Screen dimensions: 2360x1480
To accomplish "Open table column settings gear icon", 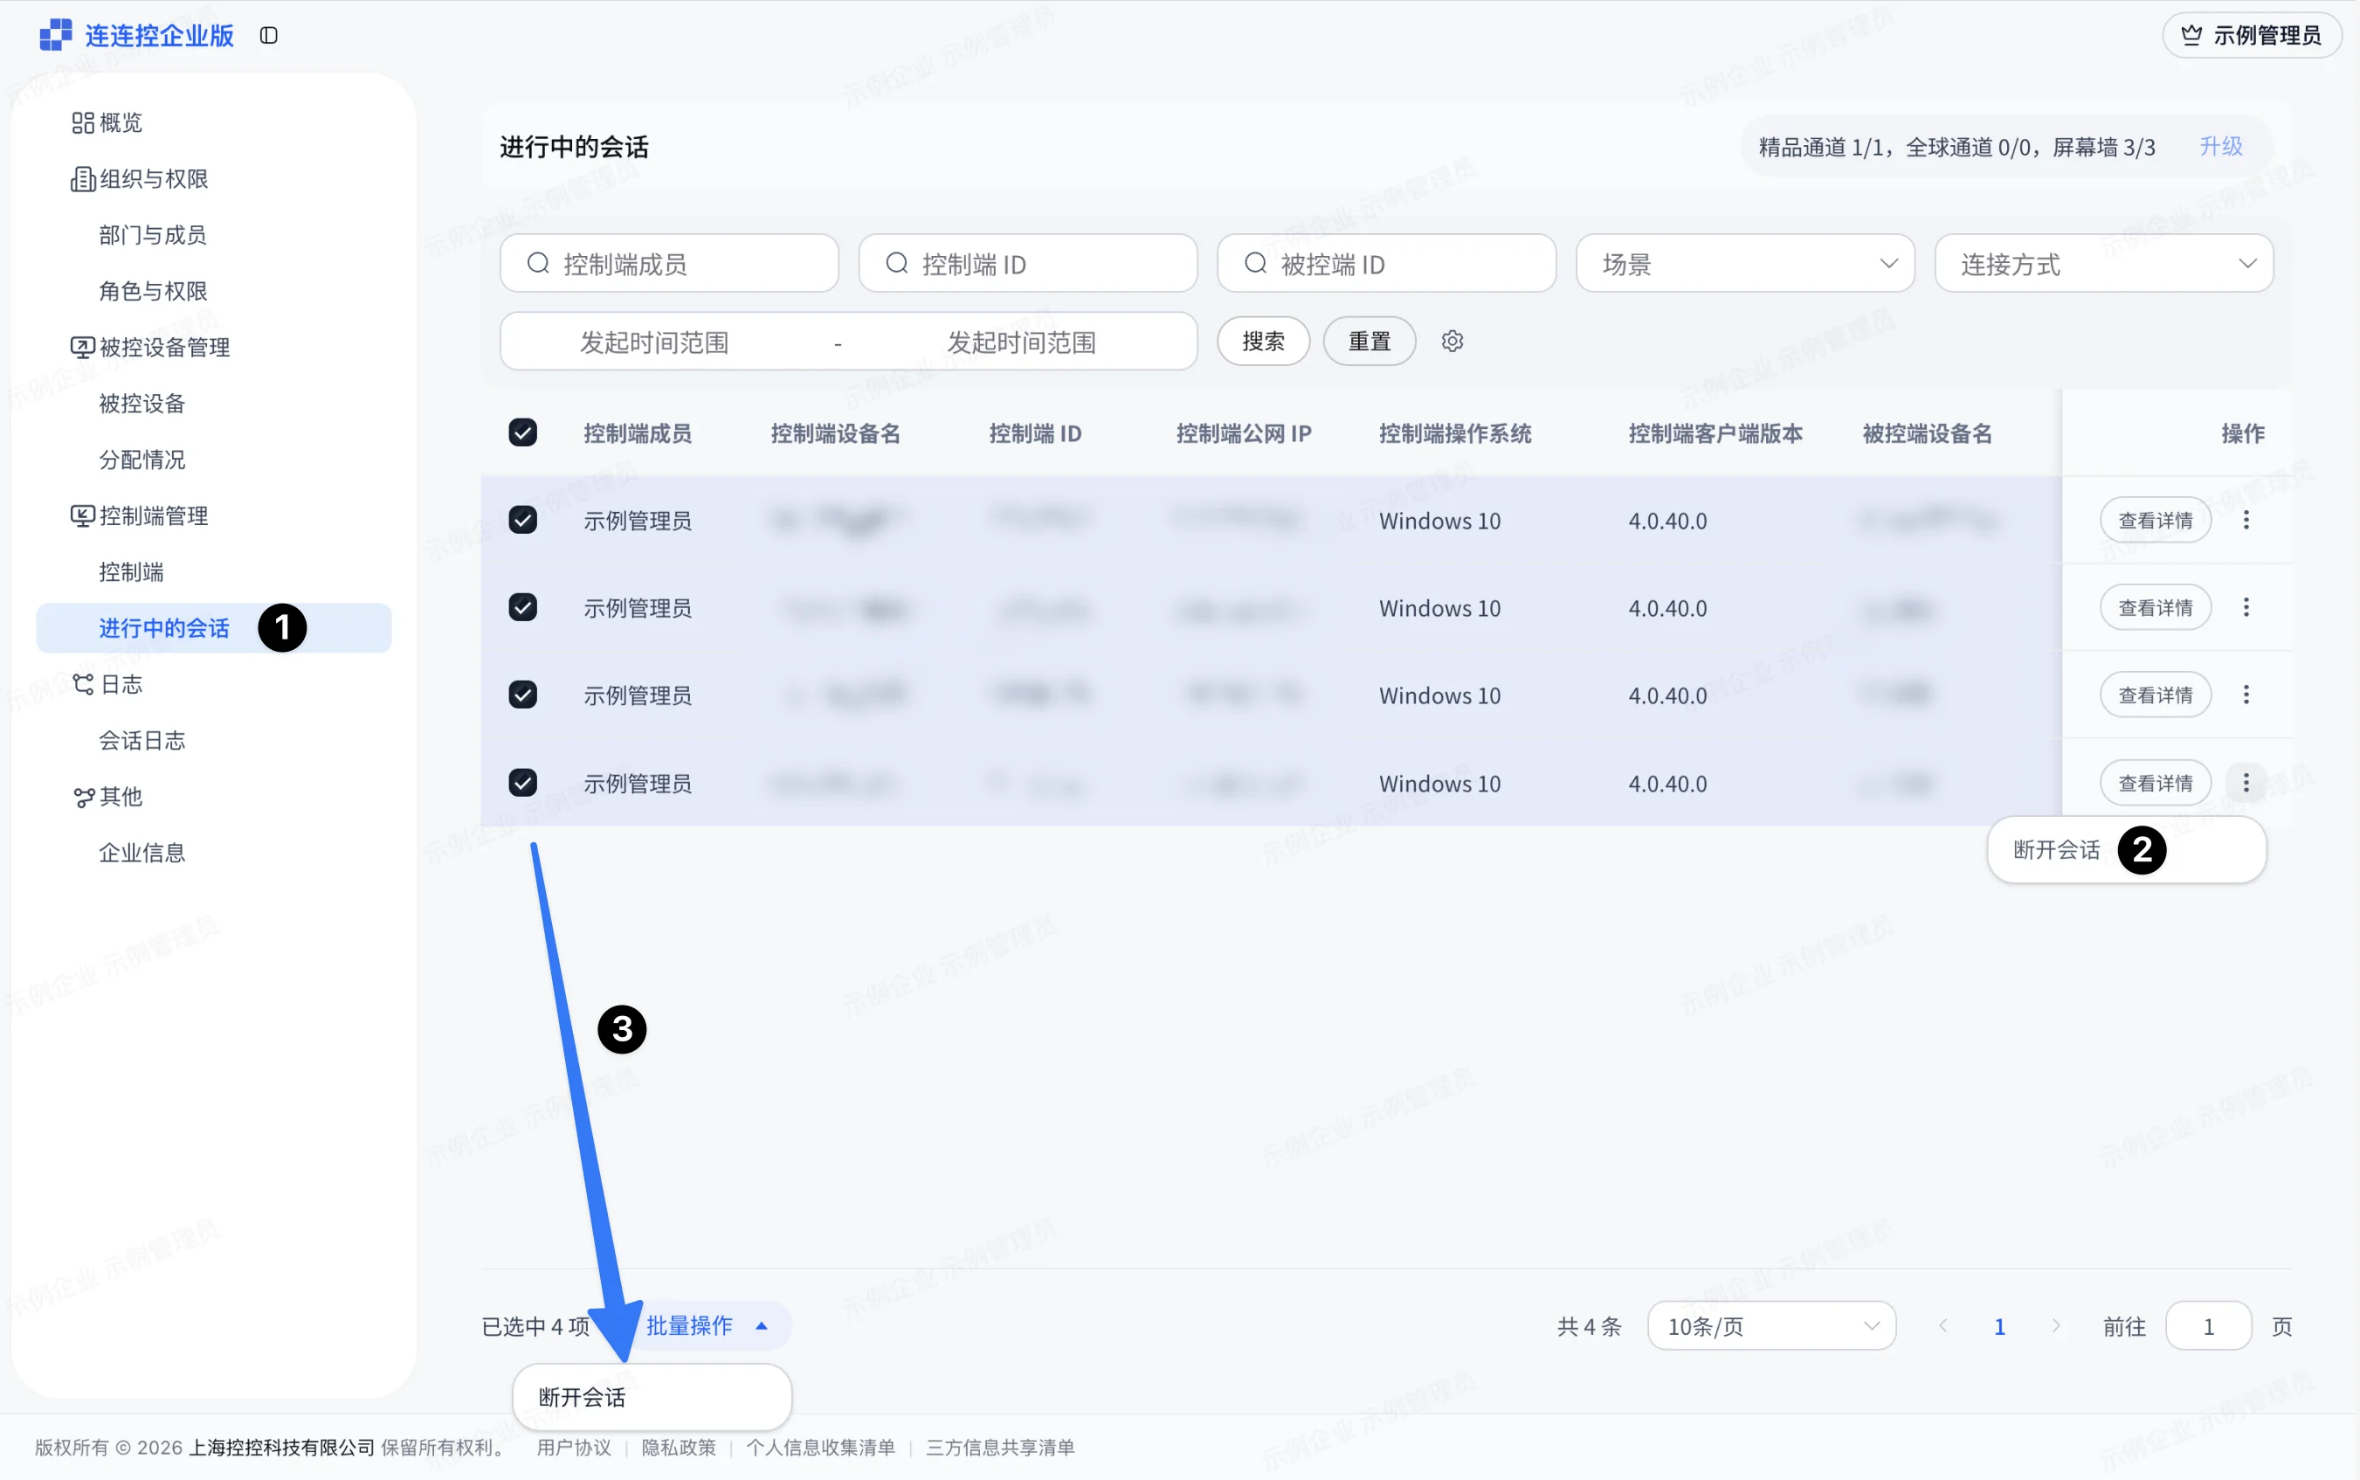I will [1452, 341].
